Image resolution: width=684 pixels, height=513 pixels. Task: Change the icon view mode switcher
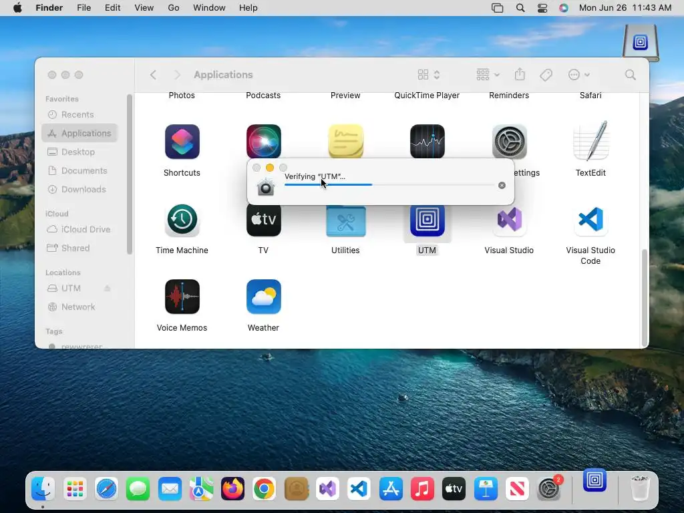pyautogui.click(x=428, y=75)
